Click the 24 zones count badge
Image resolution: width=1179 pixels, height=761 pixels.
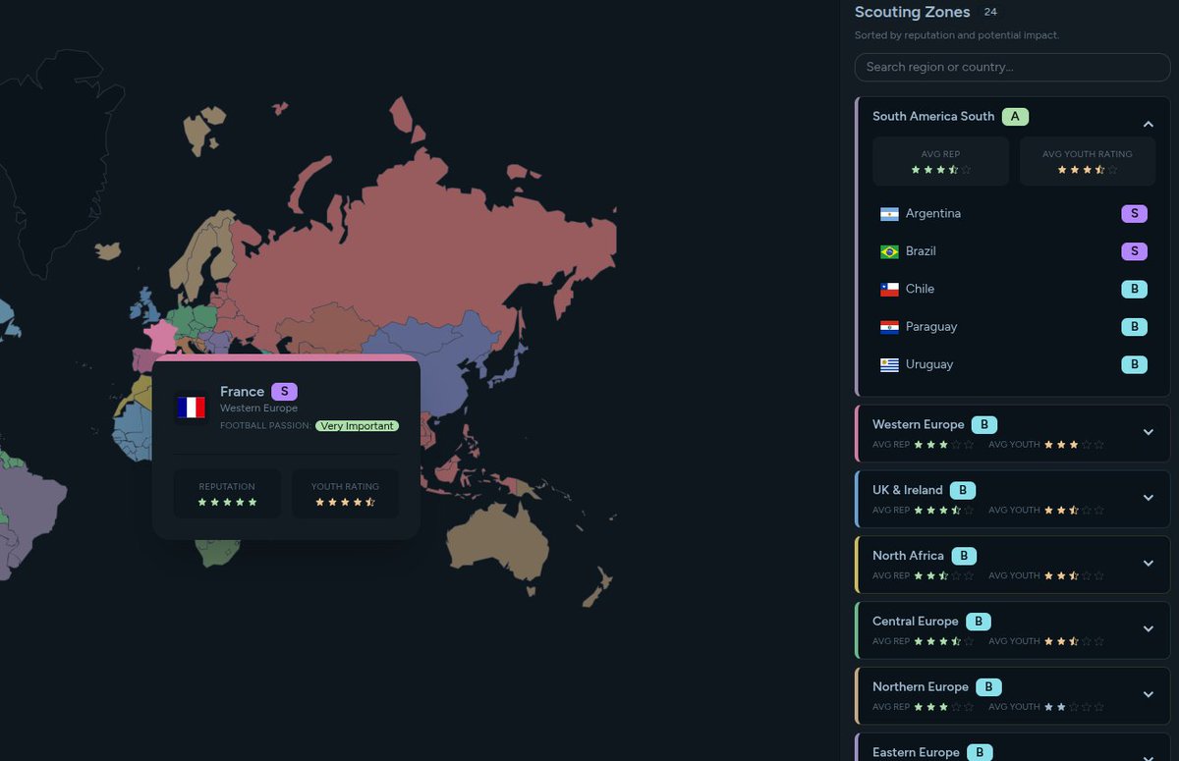(990, 13)
